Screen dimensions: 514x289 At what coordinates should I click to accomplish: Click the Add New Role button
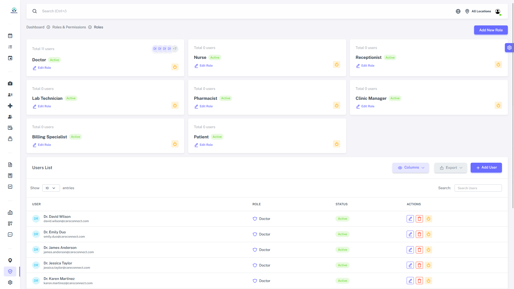(x=491, y=30)
